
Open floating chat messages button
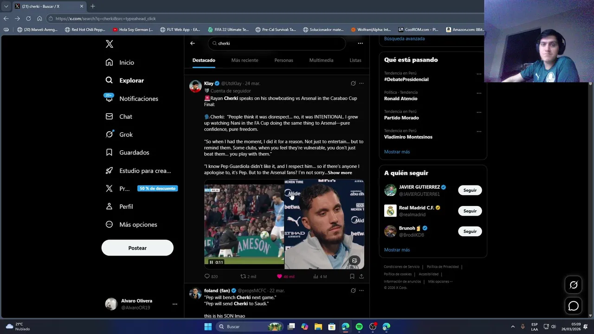[x=574, y=306]
